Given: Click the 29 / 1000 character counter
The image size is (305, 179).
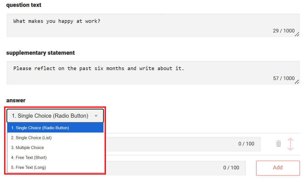Looking at the screenshot, I should coord(284,31).
